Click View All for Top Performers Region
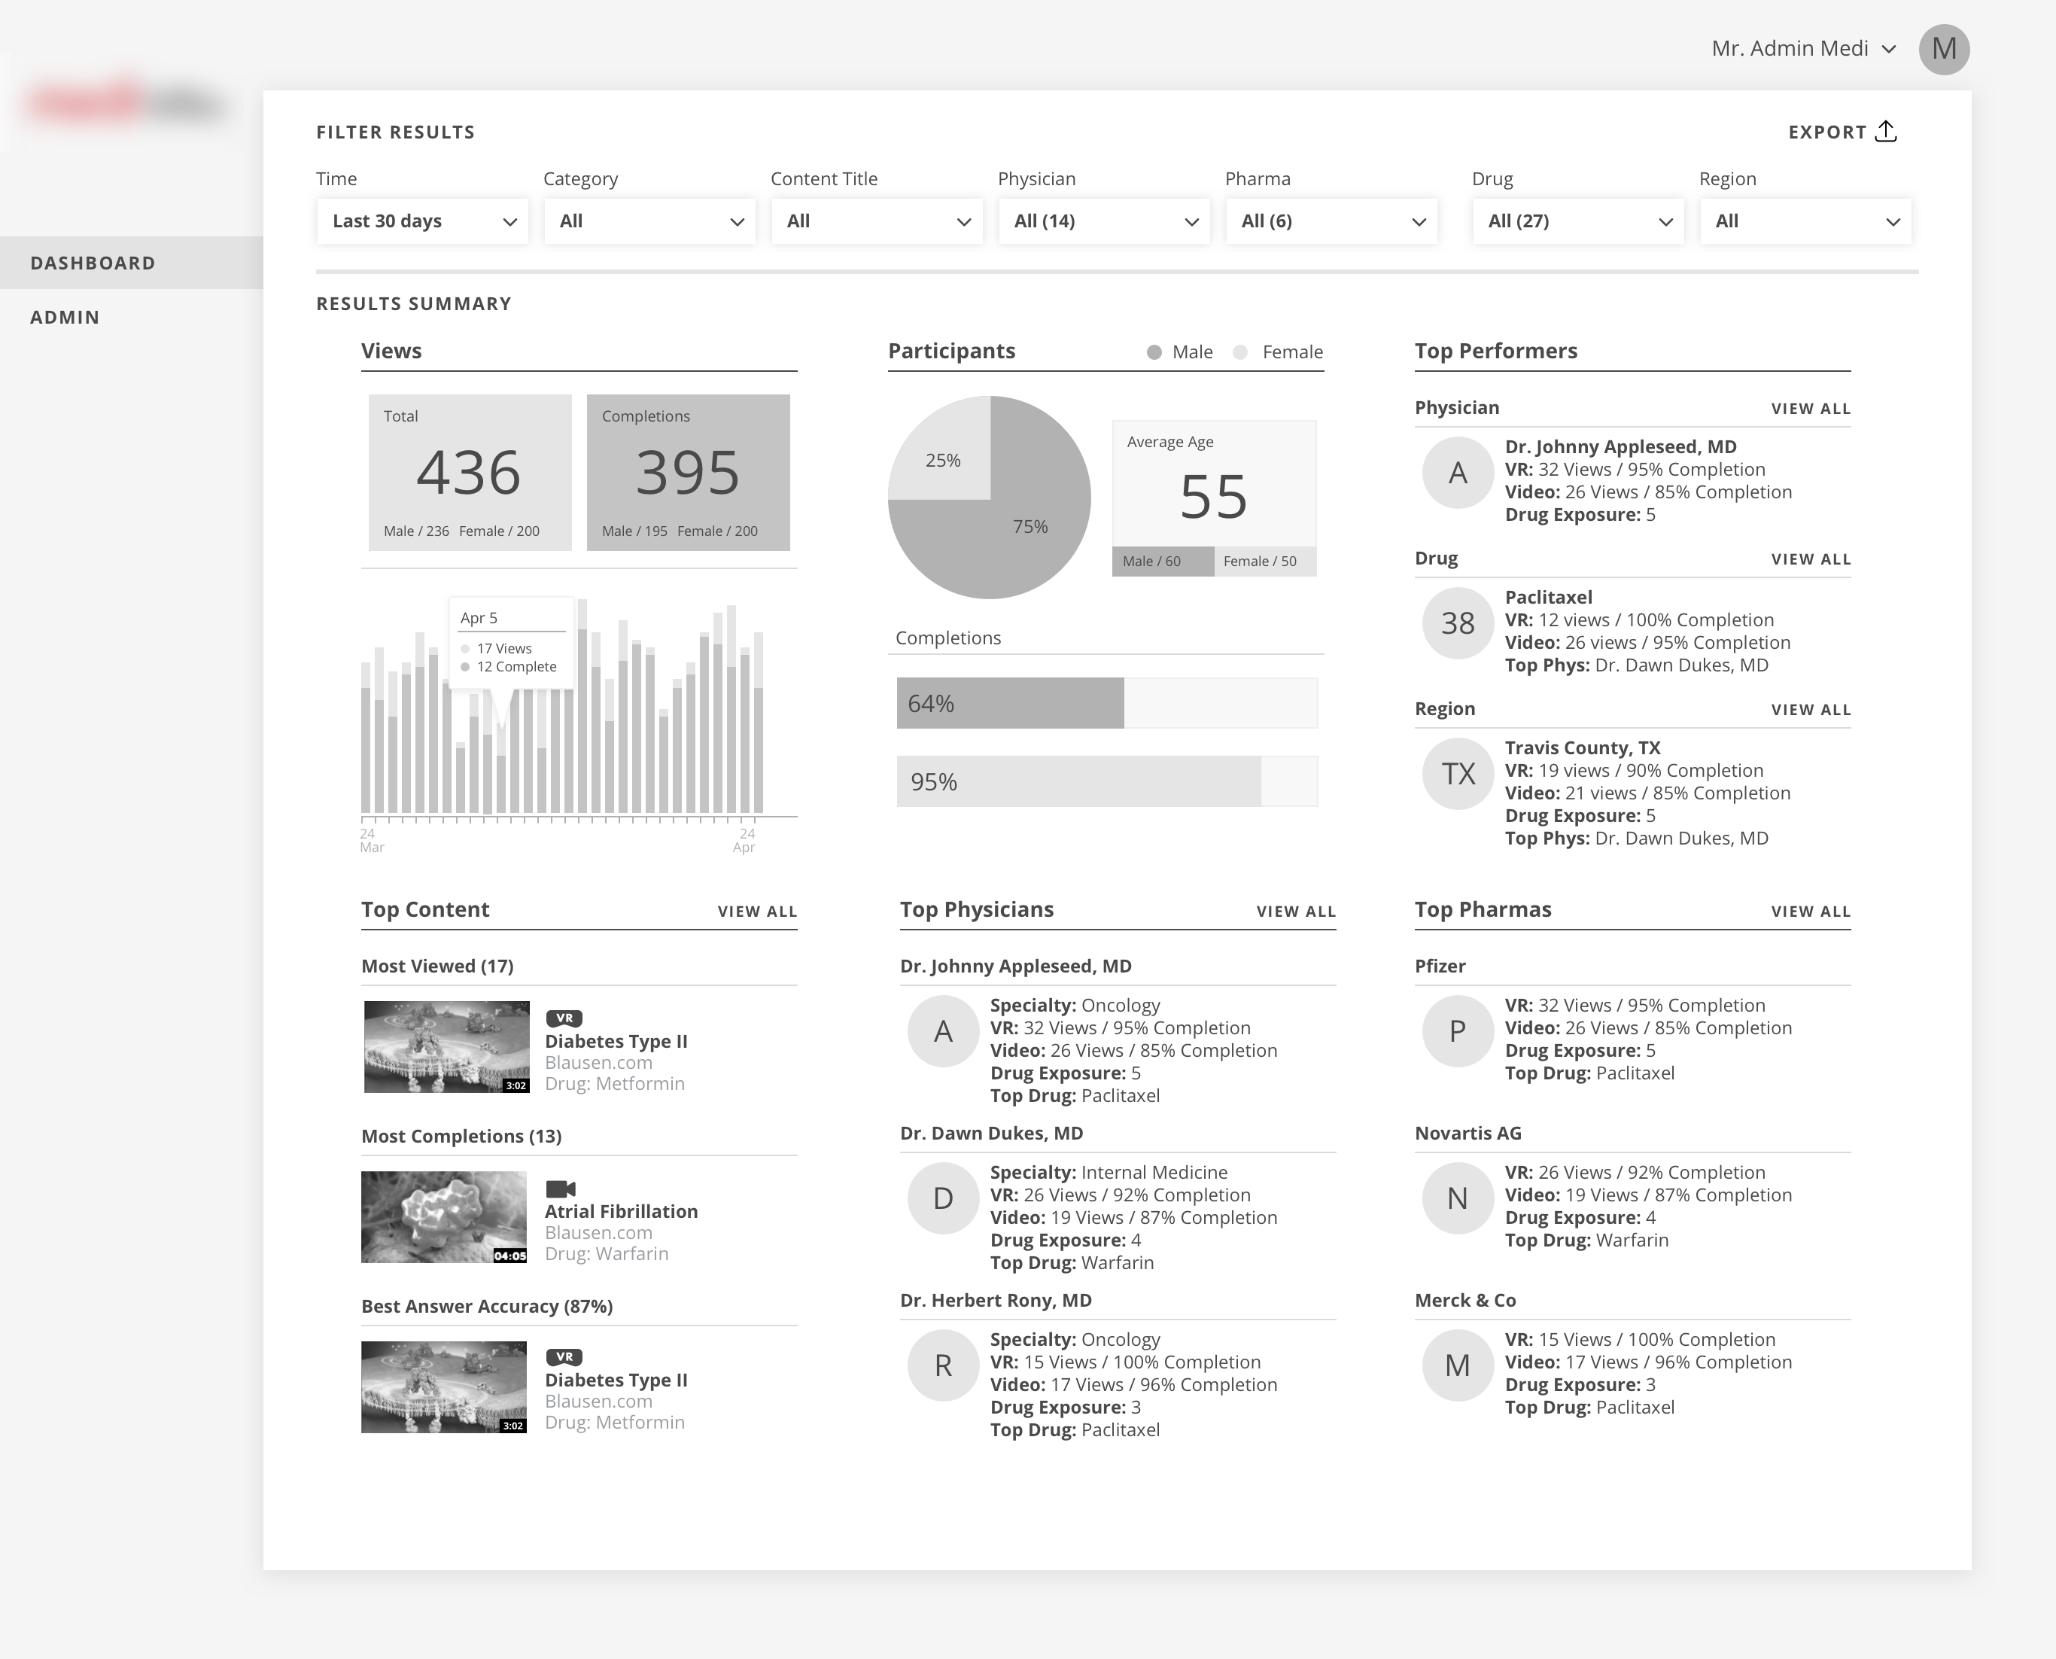 tap(1811, 710)
